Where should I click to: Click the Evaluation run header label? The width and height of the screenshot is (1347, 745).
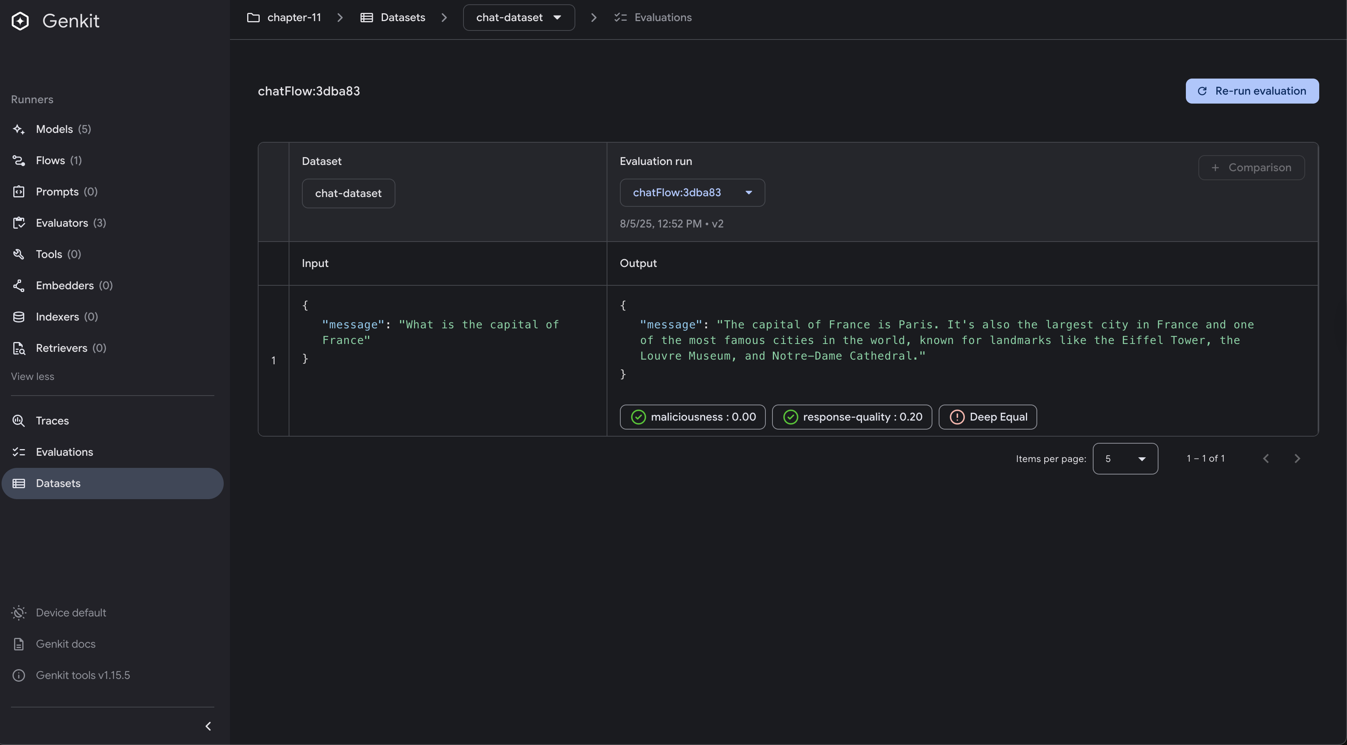(x=656, y=161)
